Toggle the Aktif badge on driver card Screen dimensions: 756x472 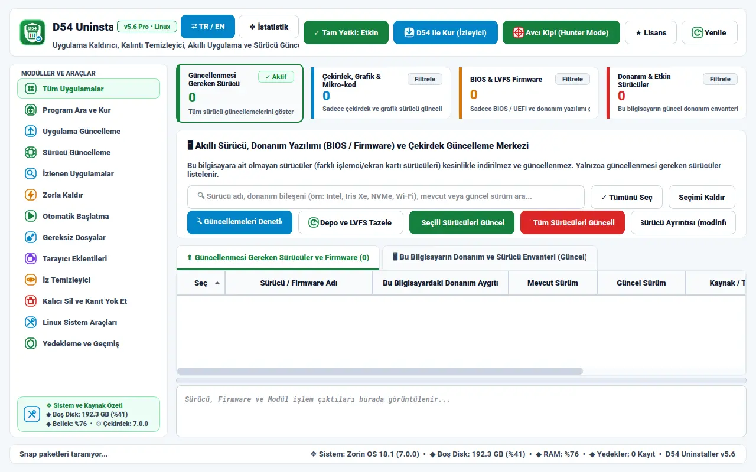[276, 77]
